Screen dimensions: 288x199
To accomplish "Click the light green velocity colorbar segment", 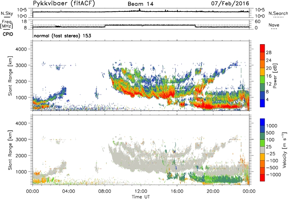I will (262, 143).
